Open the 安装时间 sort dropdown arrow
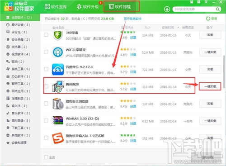The width and height of the screenshot is (226, 166). click(178, 28)
